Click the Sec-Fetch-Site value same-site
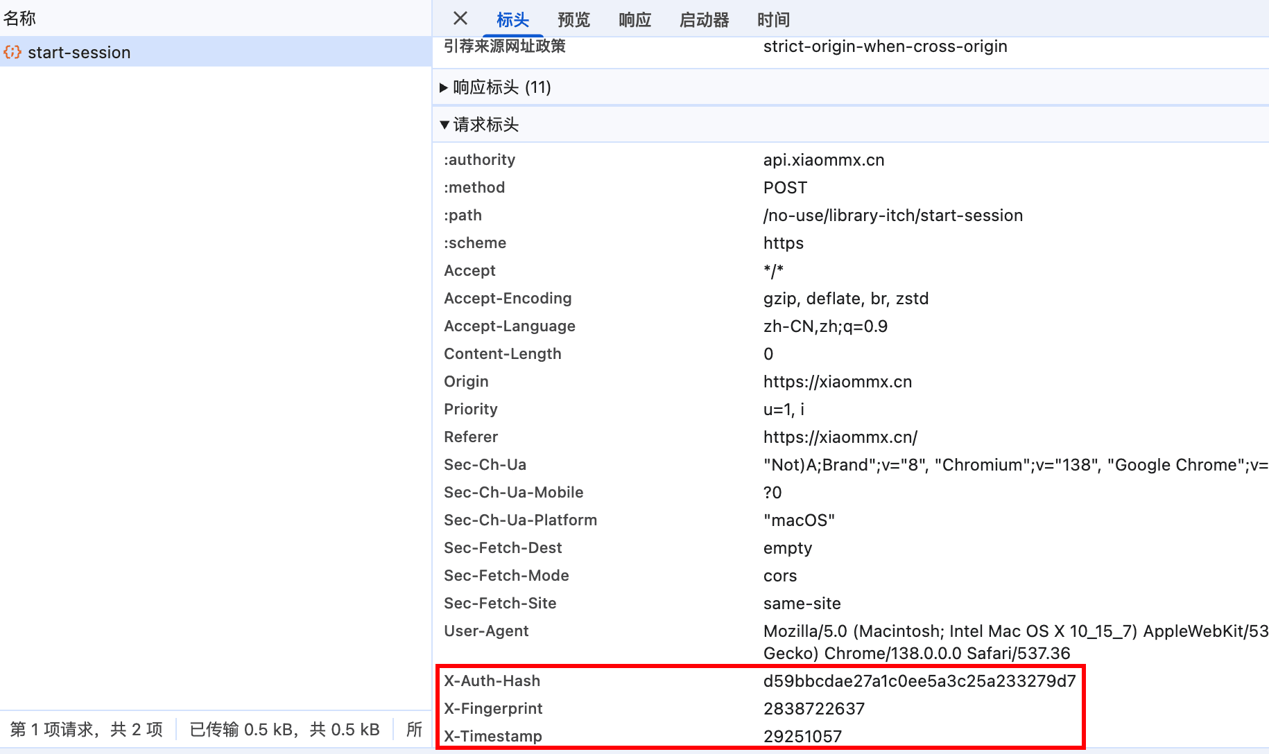 802,604
